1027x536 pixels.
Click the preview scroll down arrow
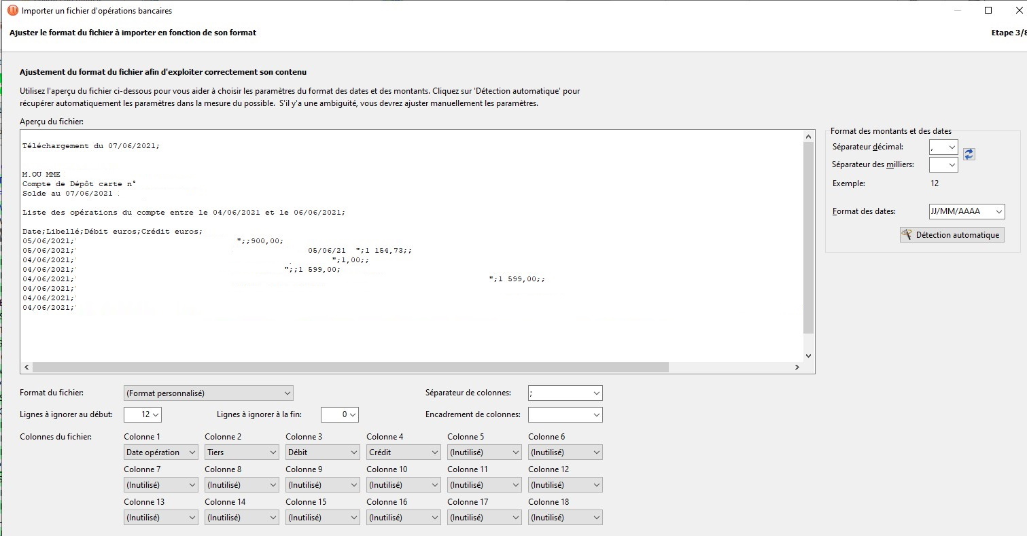[x=808, y=355]
